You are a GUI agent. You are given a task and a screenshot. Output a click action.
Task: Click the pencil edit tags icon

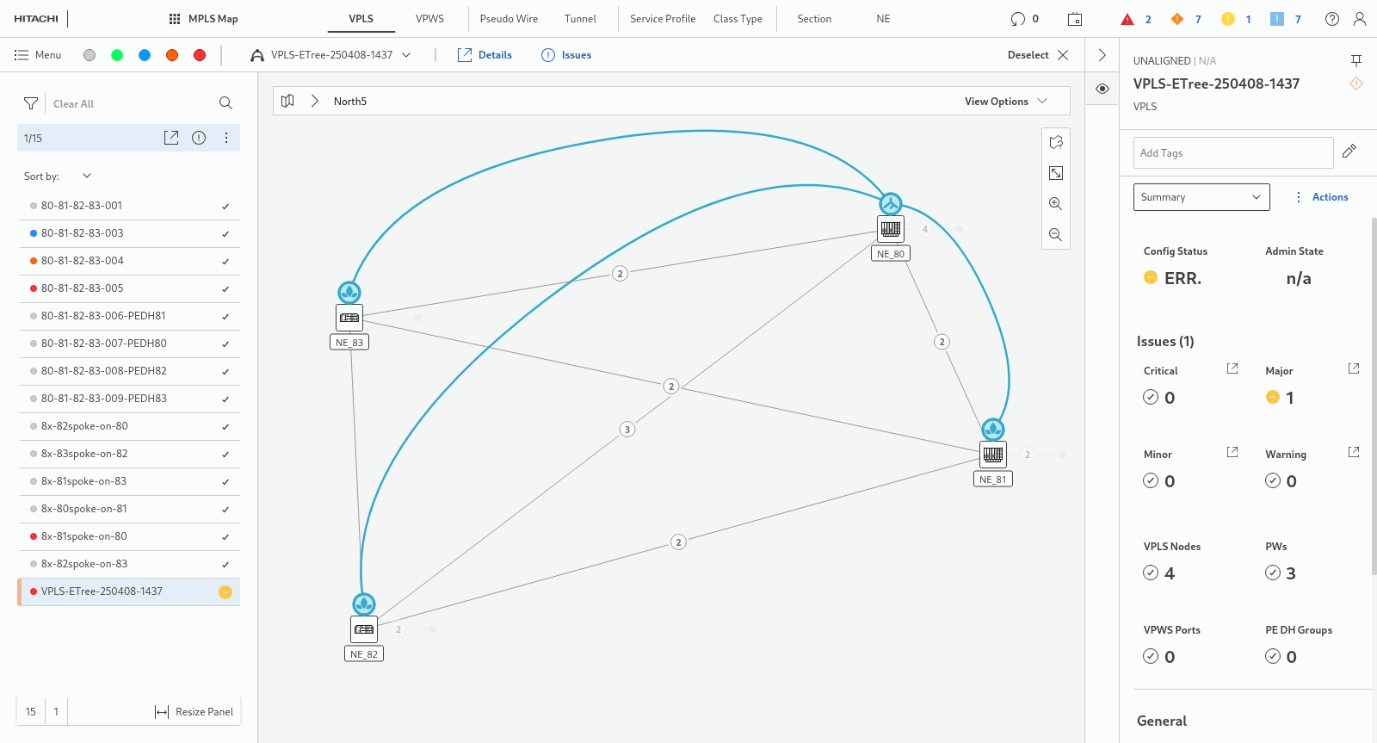click(x=1349, y=152)
